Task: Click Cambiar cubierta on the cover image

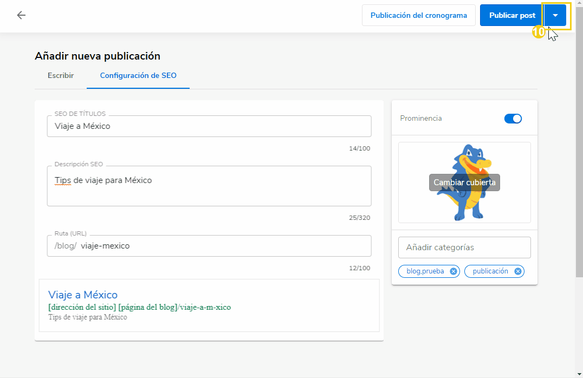Action: (x=464, y=183)
